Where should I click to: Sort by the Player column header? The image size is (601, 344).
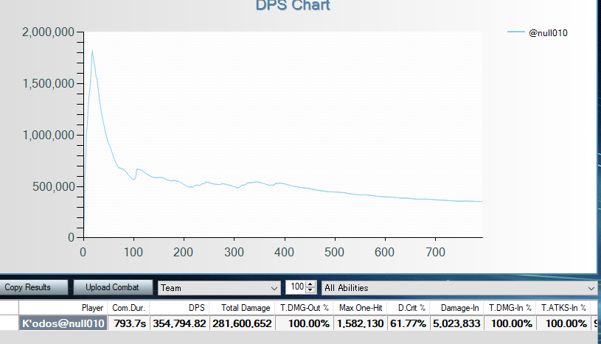click(63, 307)
